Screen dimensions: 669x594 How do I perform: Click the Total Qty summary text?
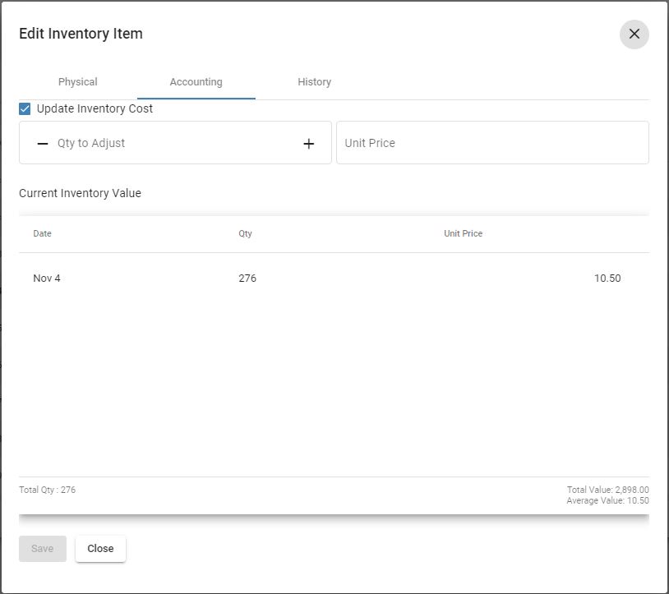pyautogui.click(x=47, y=490)
